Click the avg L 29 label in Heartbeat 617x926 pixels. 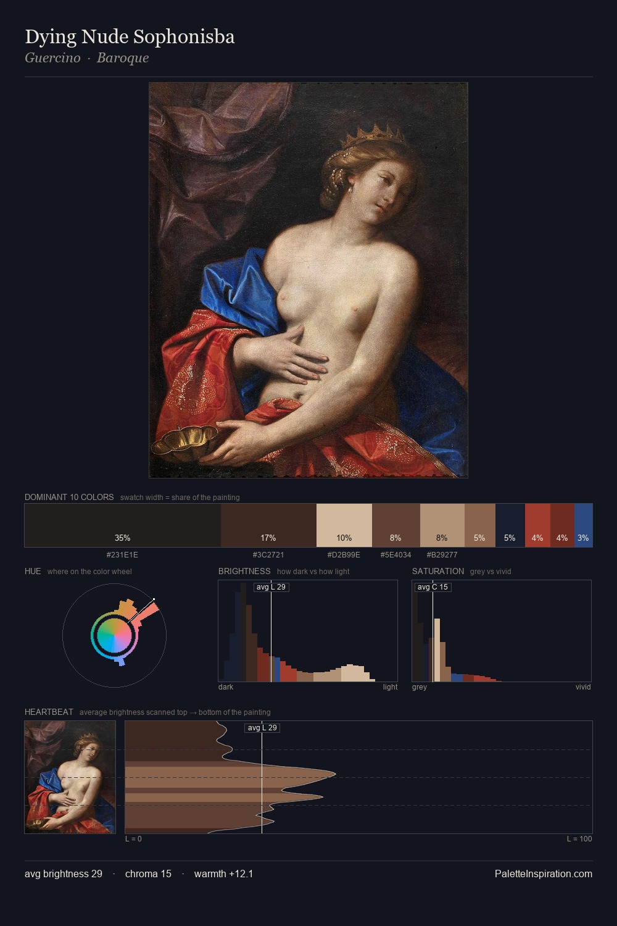click(262, 728)
